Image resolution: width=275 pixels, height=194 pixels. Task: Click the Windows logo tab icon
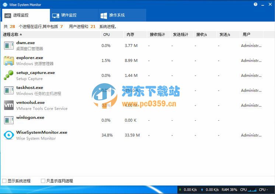104,16
